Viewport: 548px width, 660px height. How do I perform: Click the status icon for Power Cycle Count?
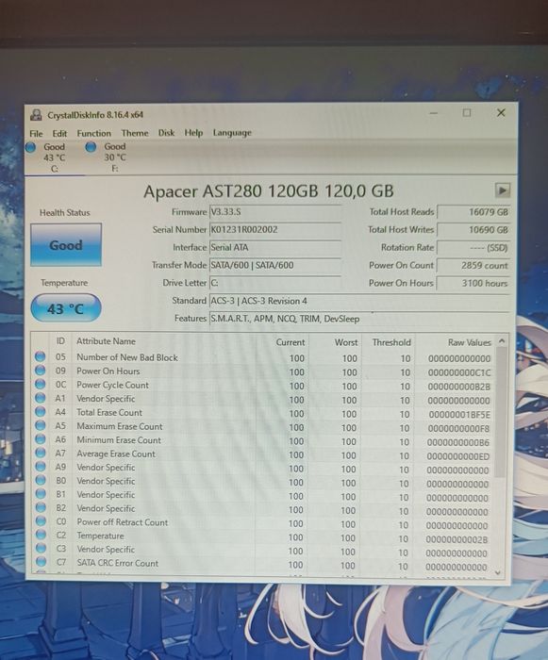point(40,385)
